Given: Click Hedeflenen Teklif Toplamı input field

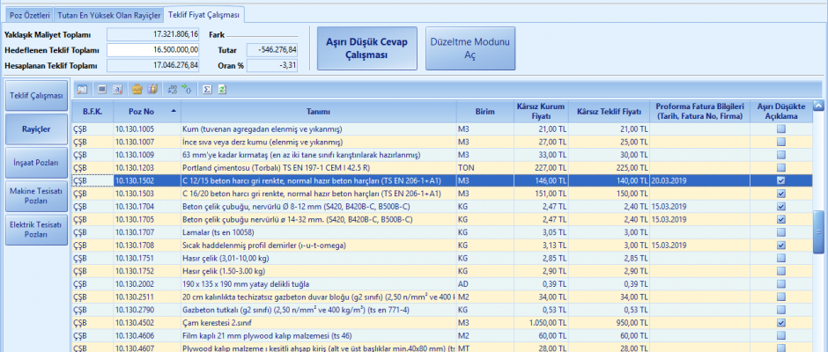Looking at the screenshot, I should tap(153, 49).
